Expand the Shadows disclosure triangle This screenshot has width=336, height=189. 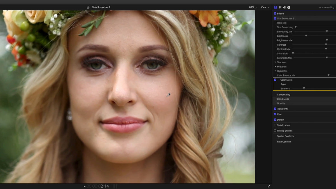tap(275, 62)
